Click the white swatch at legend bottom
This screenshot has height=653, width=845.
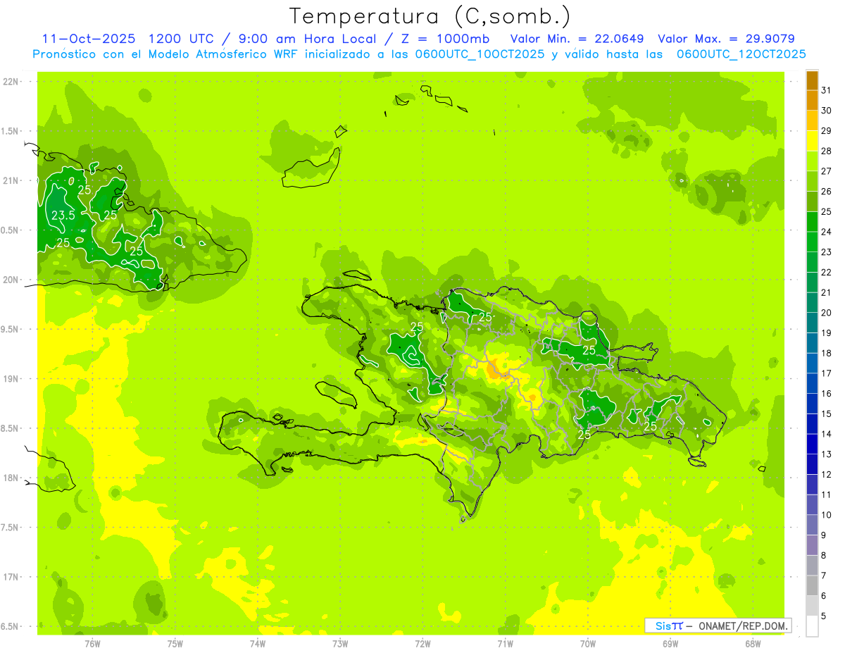pos(812,626)
